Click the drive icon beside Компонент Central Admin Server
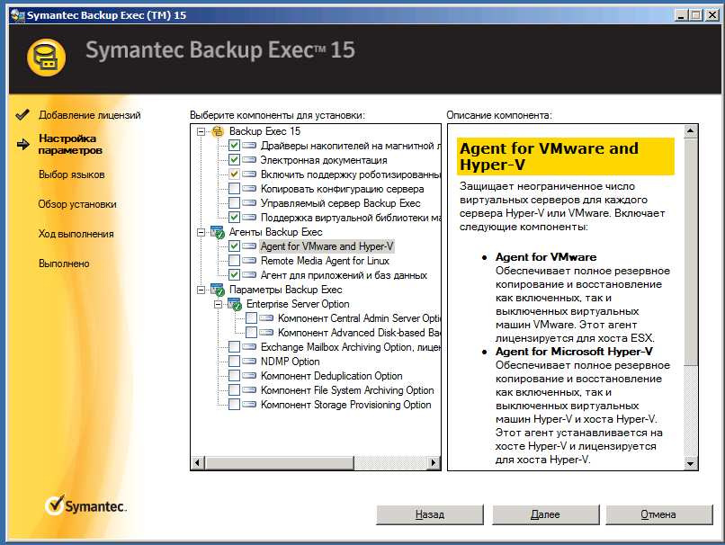The width and height of the screenshot is (725, 545). (266, 318)
